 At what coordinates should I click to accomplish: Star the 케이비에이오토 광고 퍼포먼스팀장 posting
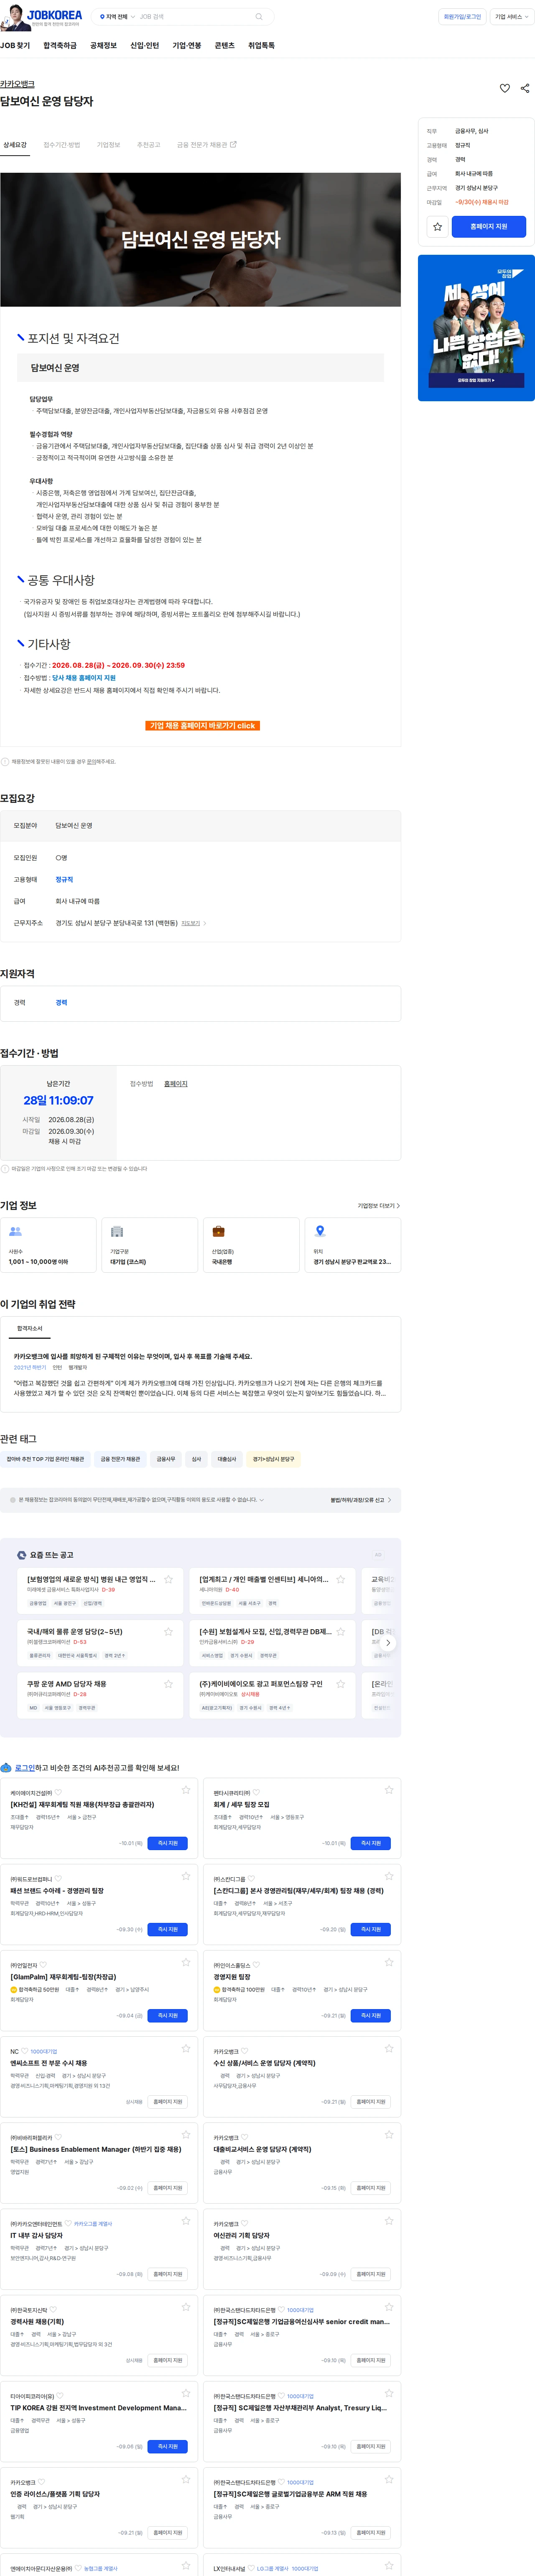(340, 1684)
